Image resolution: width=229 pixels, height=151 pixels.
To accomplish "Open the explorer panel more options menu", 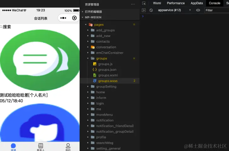I will point(133,4).
